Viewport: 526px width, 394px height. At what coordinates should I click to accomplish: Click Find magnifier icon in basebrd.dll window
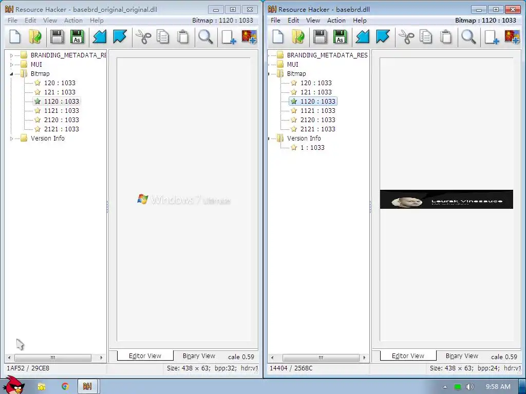tap(468, 36)
